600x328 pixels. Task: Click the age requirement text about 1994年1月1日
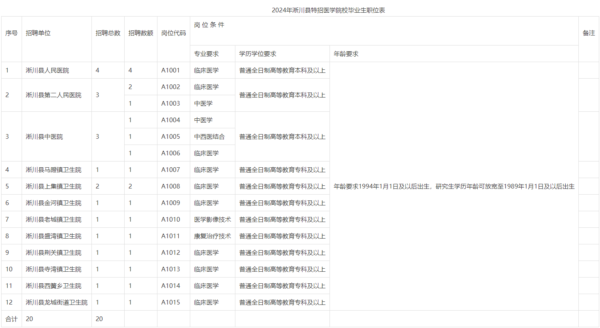click(454, 187)
